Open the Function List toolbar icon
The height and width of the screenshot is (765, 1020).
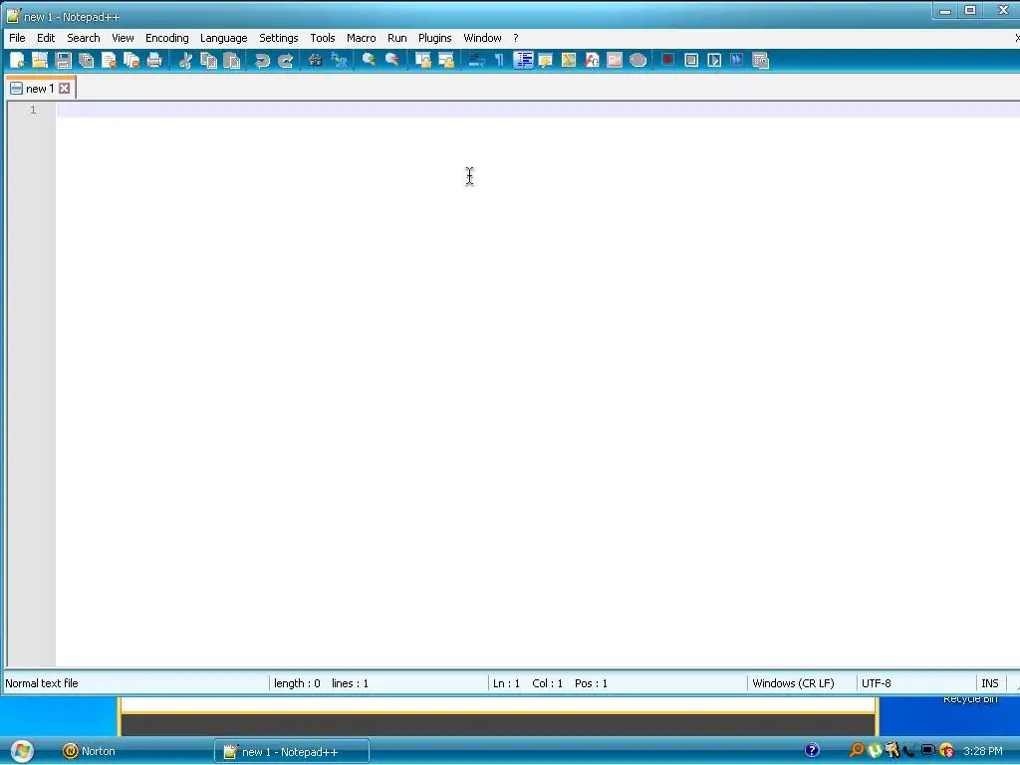click(x=592, y=61)
